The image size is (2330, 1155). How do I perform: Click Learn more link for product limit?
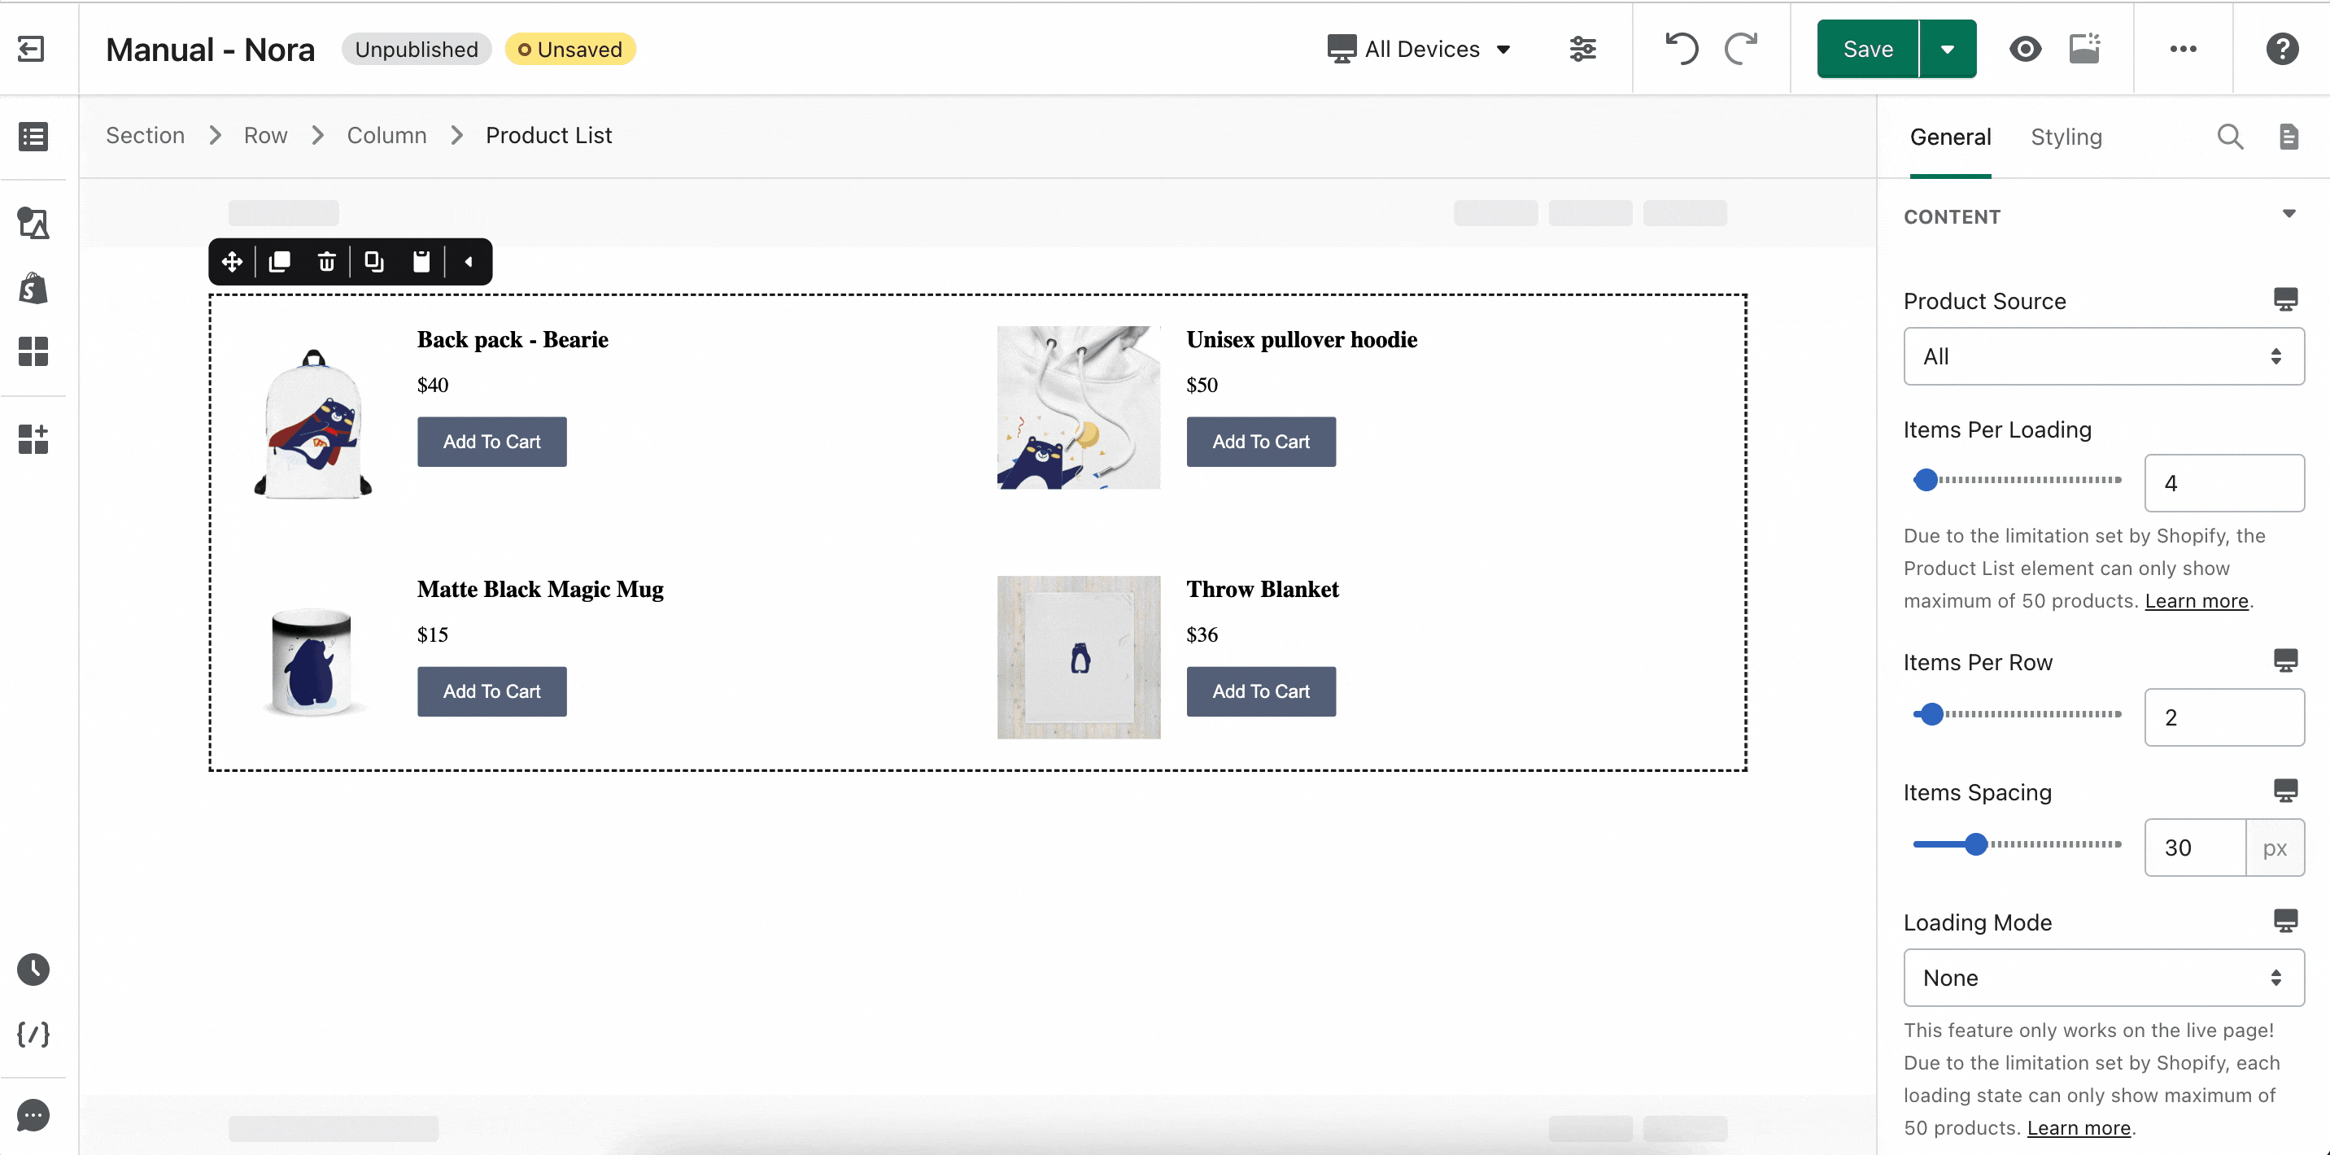[2197, 600]
